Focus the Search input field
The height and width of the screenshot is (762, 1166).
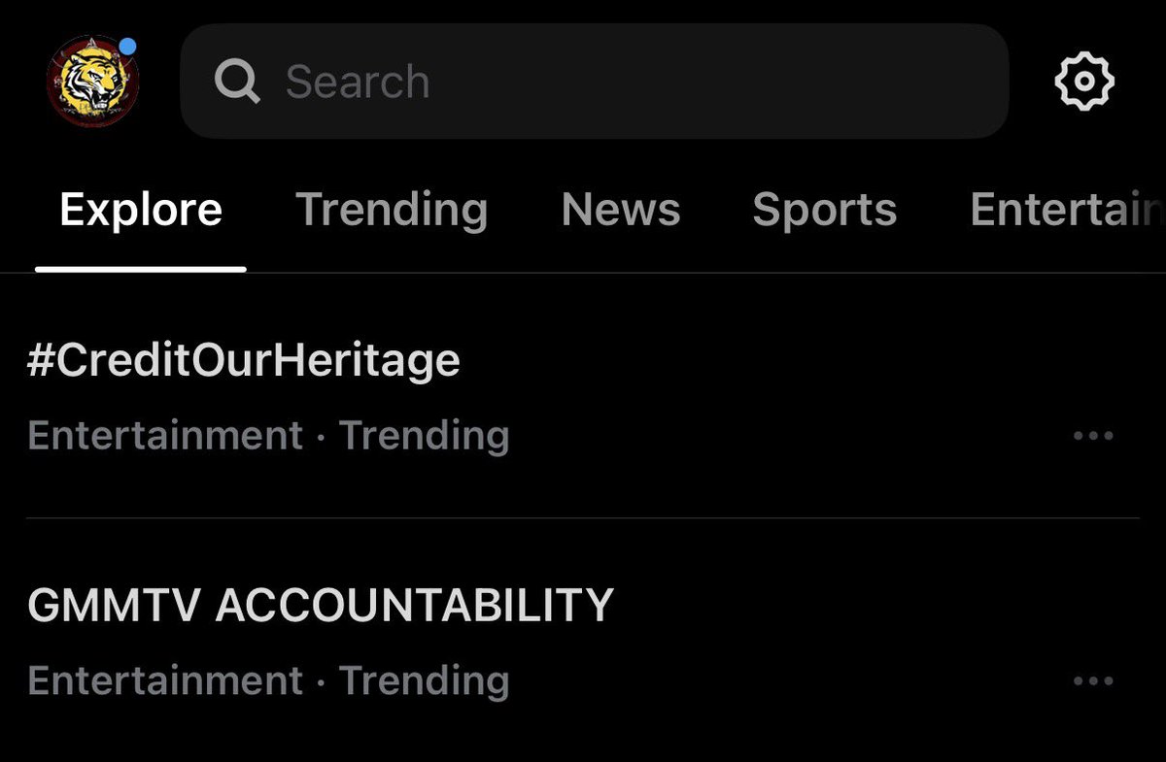click(595, 82)
